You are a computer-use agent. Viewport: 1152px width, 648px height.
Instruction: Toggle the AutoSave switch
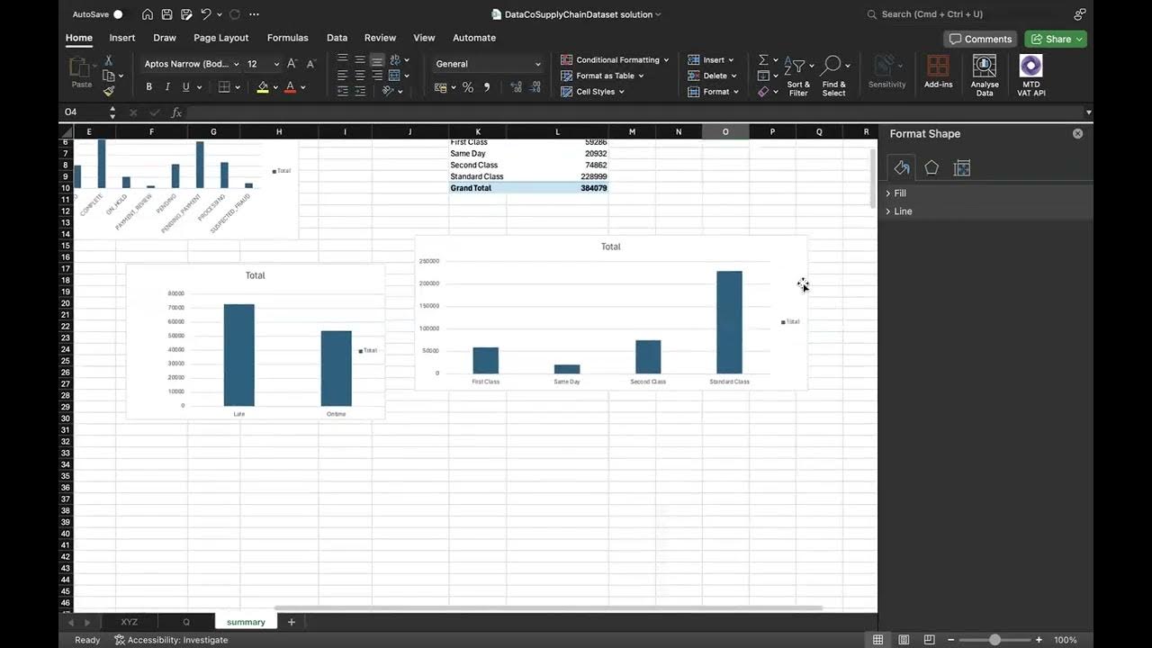(x=118, y=14)
